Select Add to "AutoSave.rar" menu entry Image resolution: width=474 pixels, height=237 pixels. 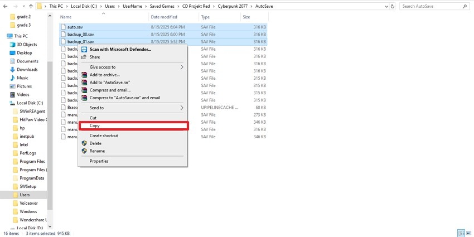(133, 82)
